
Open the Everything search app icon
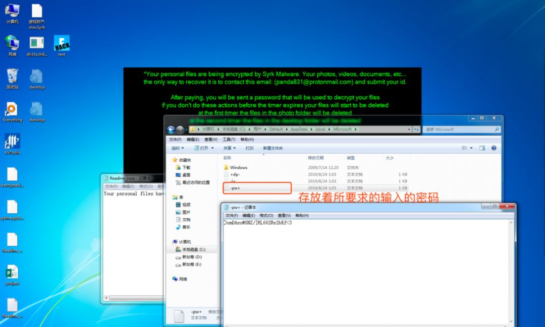[x=12, y=110]
